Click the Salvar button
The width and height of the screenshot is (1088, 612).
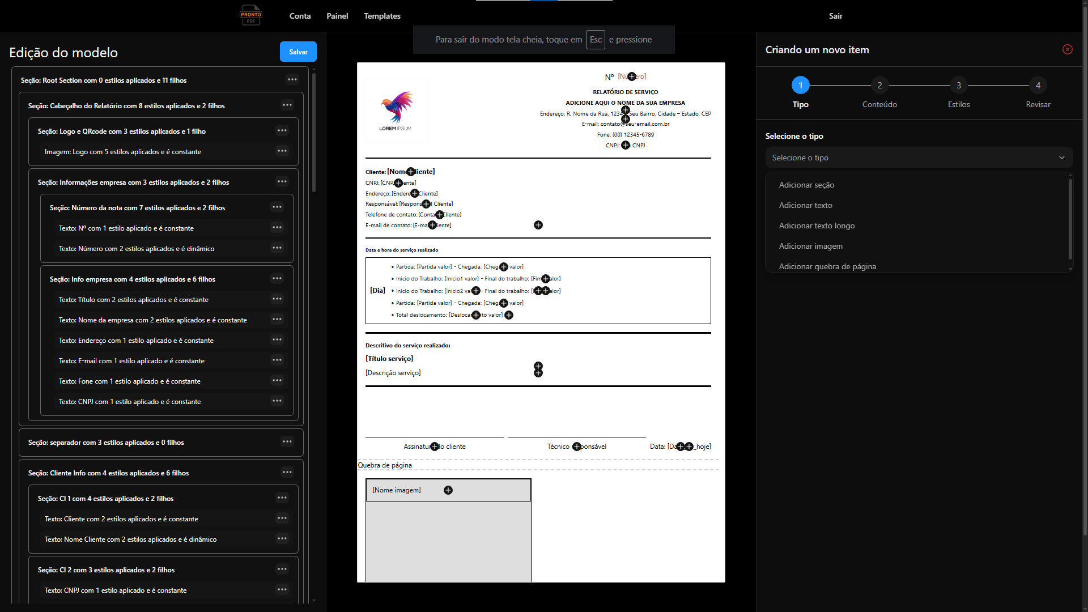(x=298, y=52)
